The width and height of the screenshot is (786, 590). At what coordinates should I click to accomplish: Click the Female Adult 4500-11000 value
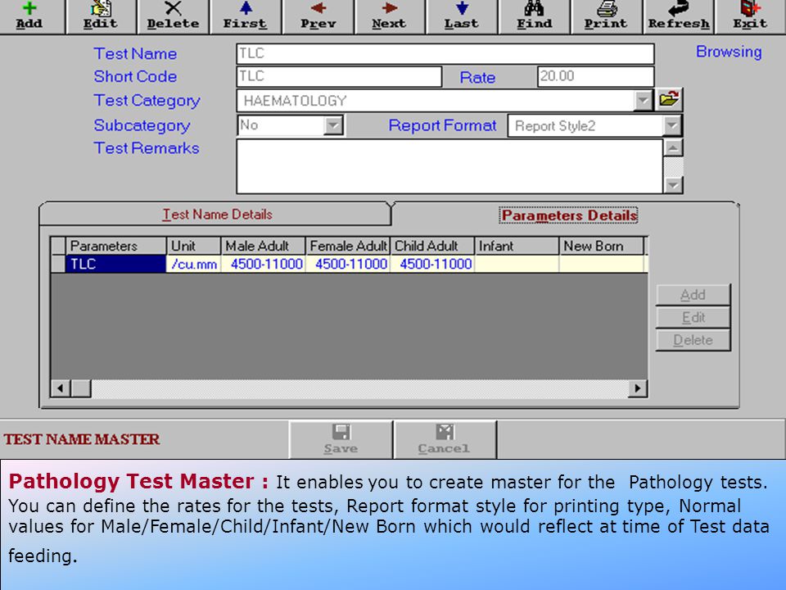(348, 264)
